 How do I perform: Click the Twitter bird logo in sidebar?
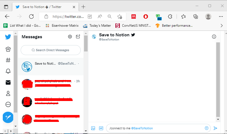tap(8, 37)
